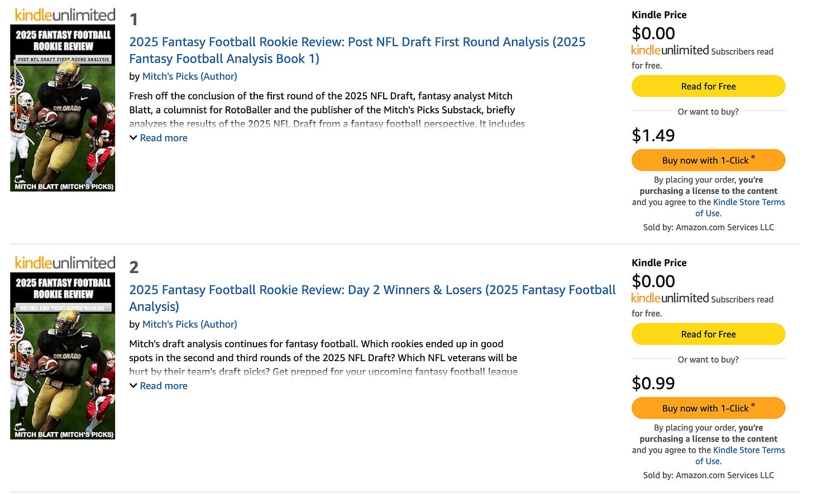This screenshot has height=494, width=813.
Task: Open Mitch's Picks author link on first book
Action: point(189,76)
